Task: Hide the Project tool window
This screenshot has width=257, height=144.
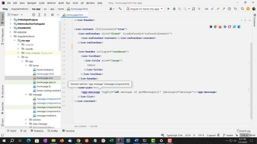Action: (x=58, y=15)
